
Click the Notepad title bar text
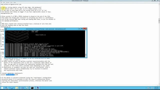click(80, 1)
